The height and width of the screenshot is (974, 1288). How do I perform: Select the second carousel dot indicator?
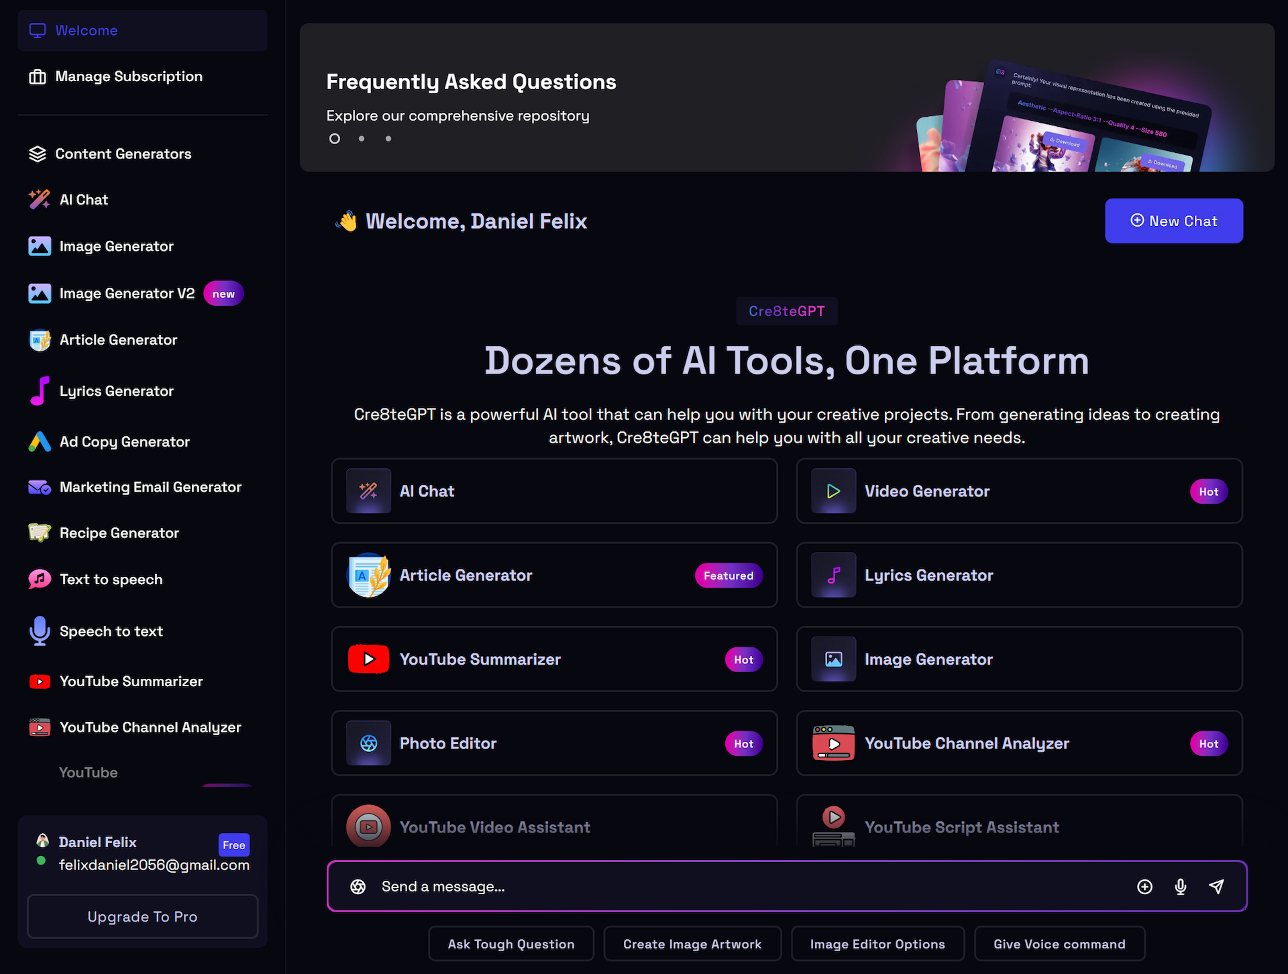coord(362,139)
